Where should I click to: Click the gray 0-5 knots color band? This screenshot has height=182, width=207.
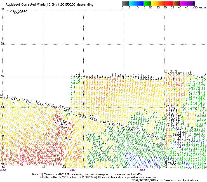[125, 3]
